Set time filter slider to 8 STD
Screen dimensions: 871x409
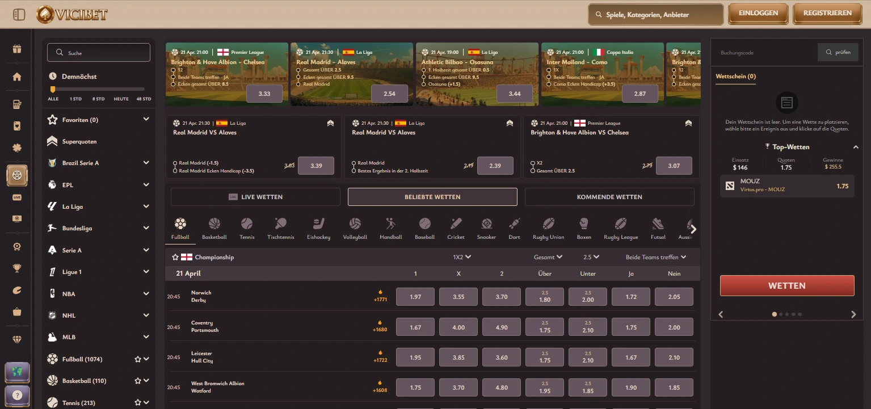pyautogui.click(x=99, y=90)
